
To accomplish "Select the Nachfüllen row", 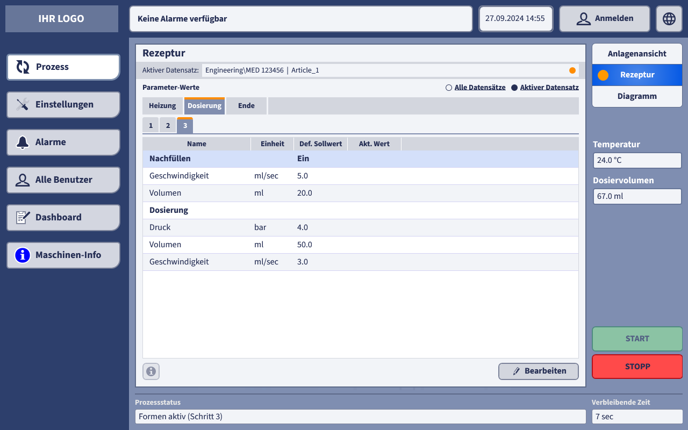I will click(x=361, y=159).
